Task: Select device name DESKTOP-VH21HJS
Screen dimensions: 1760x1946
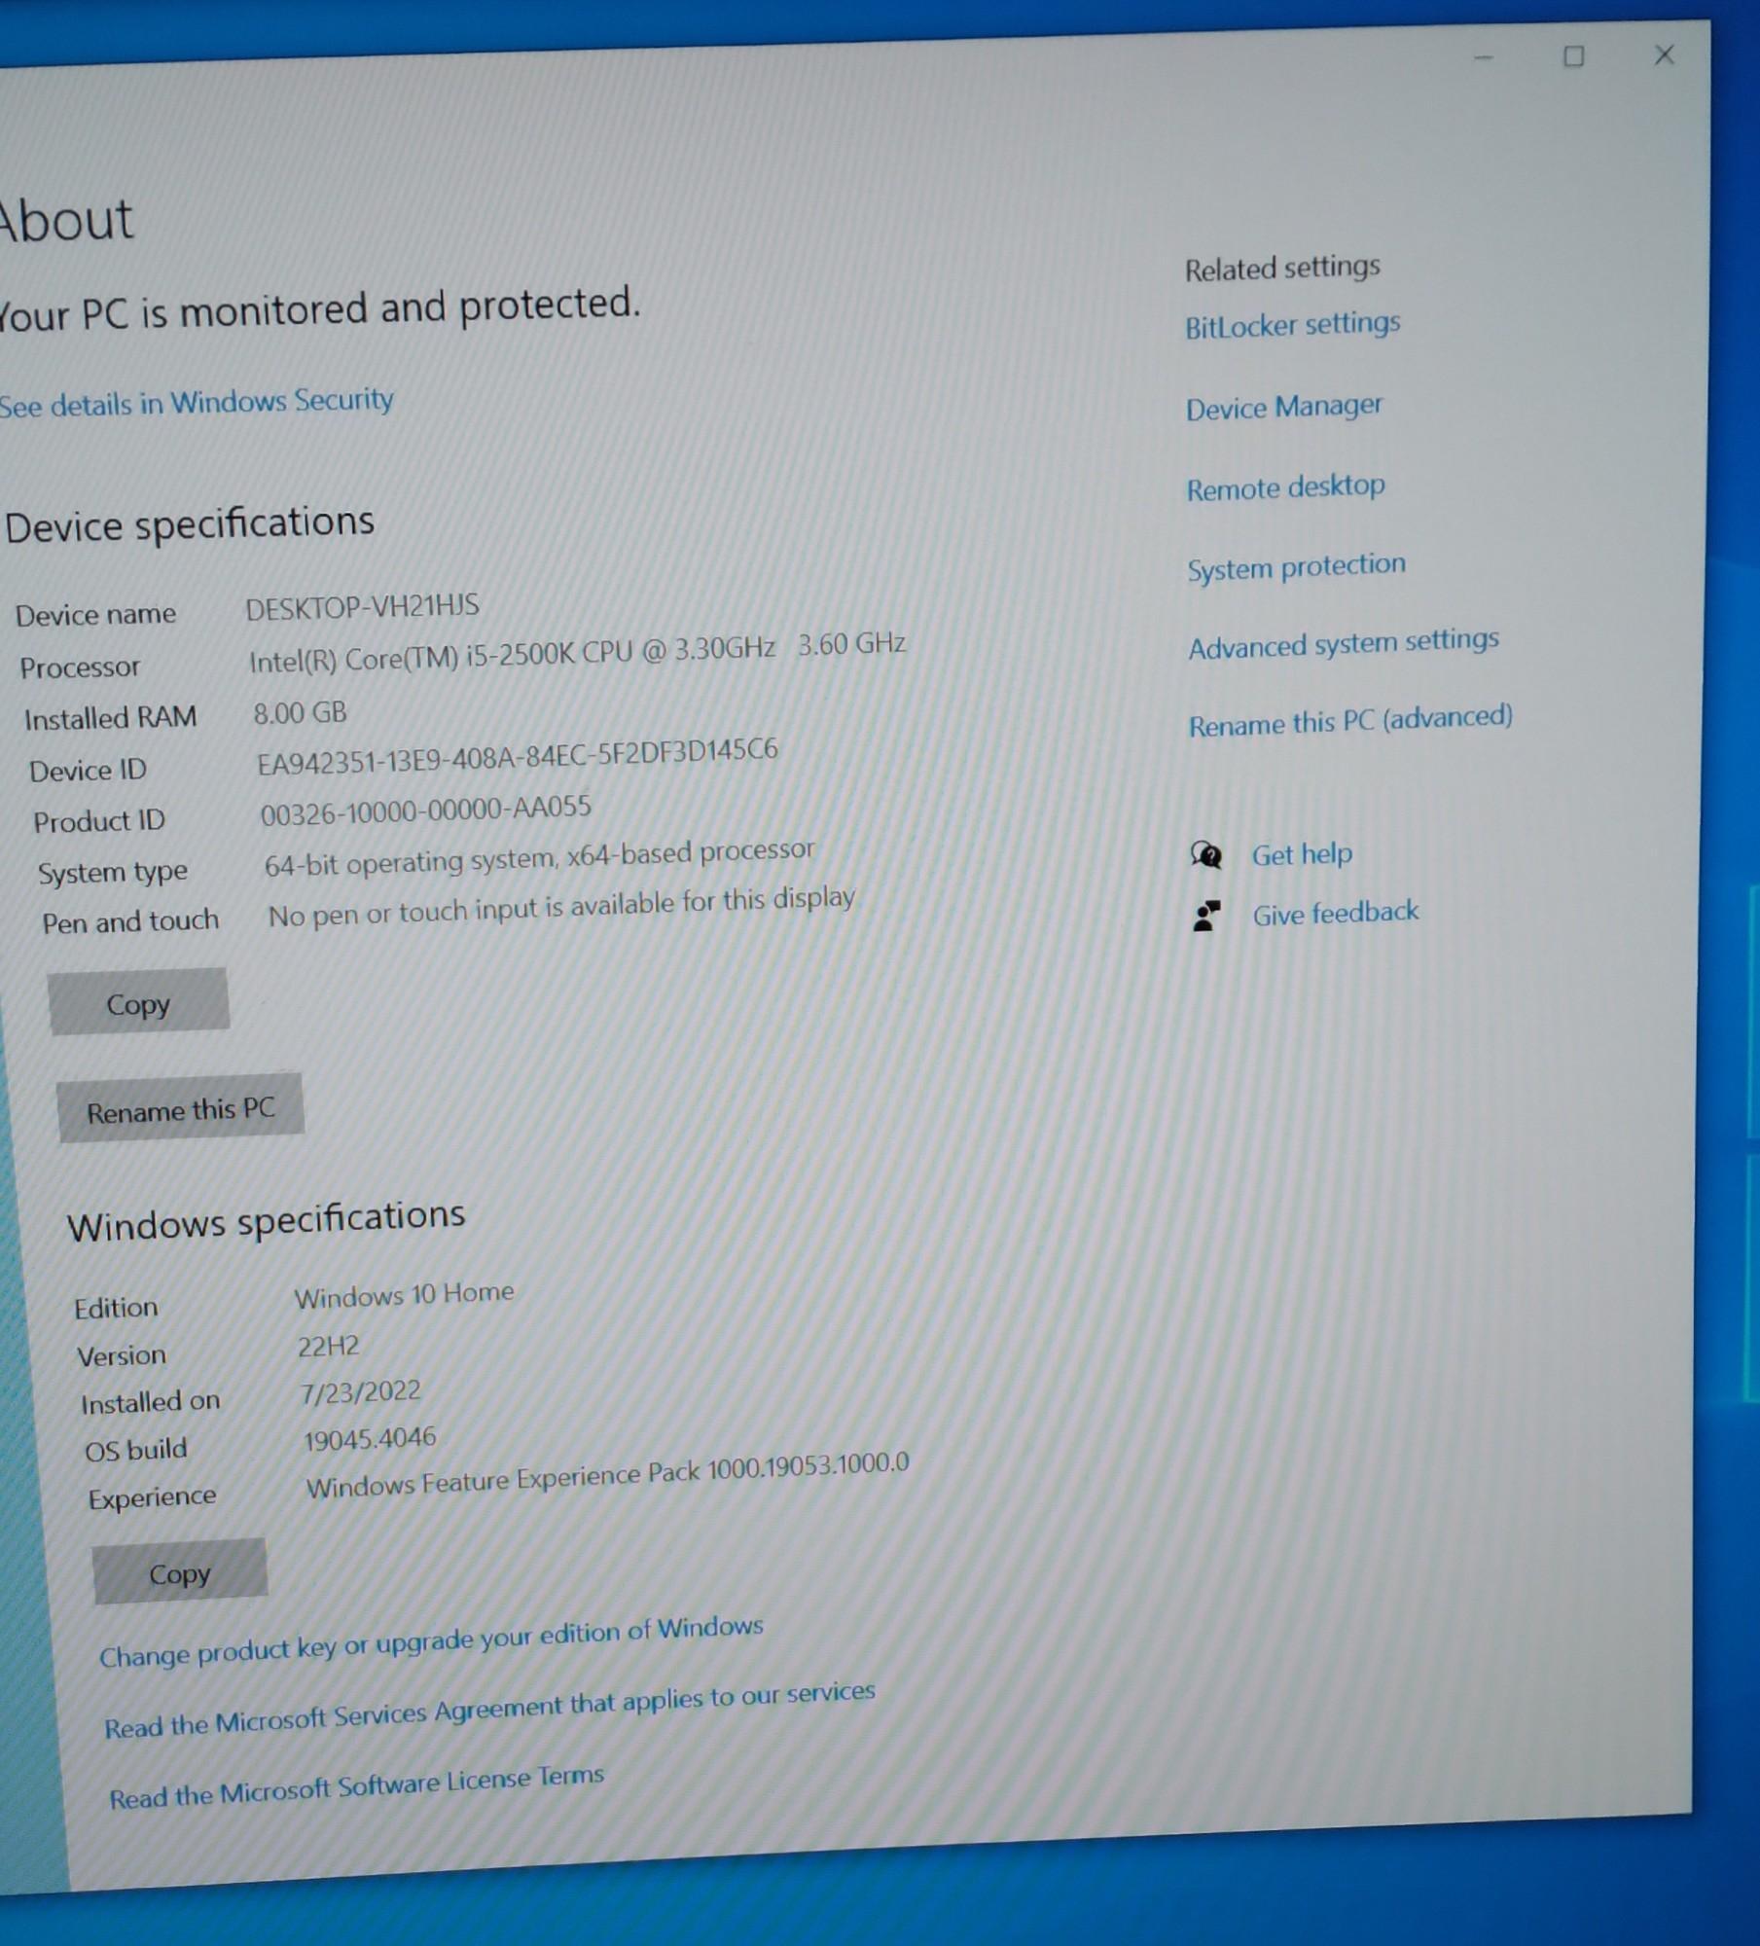Action: tap(362, 608)
